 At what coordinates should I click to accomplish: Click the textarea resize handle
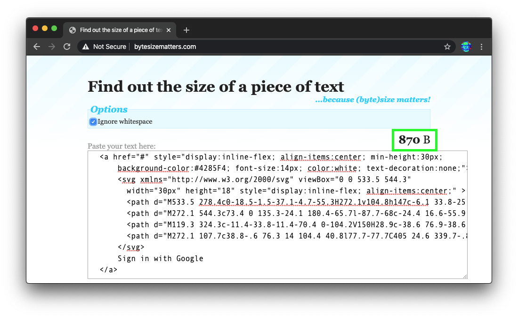coord(465,276)
